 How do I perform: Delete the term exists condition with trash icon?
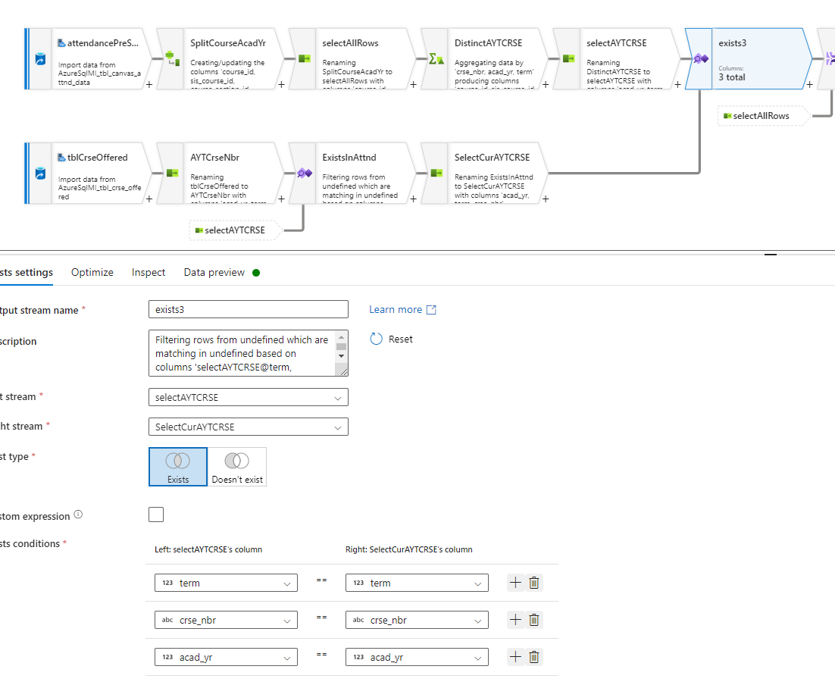tap(533, 582)
